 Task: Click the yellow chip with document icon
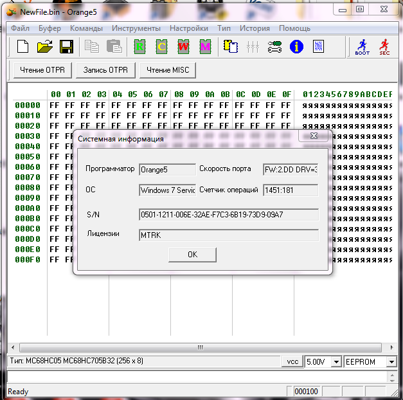coord(231,47)
